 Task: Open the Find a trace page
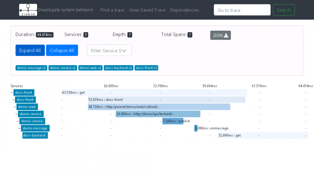pos(112,10)
